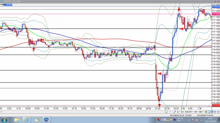Toggle the CAPS lock indicator

(179, 119)
